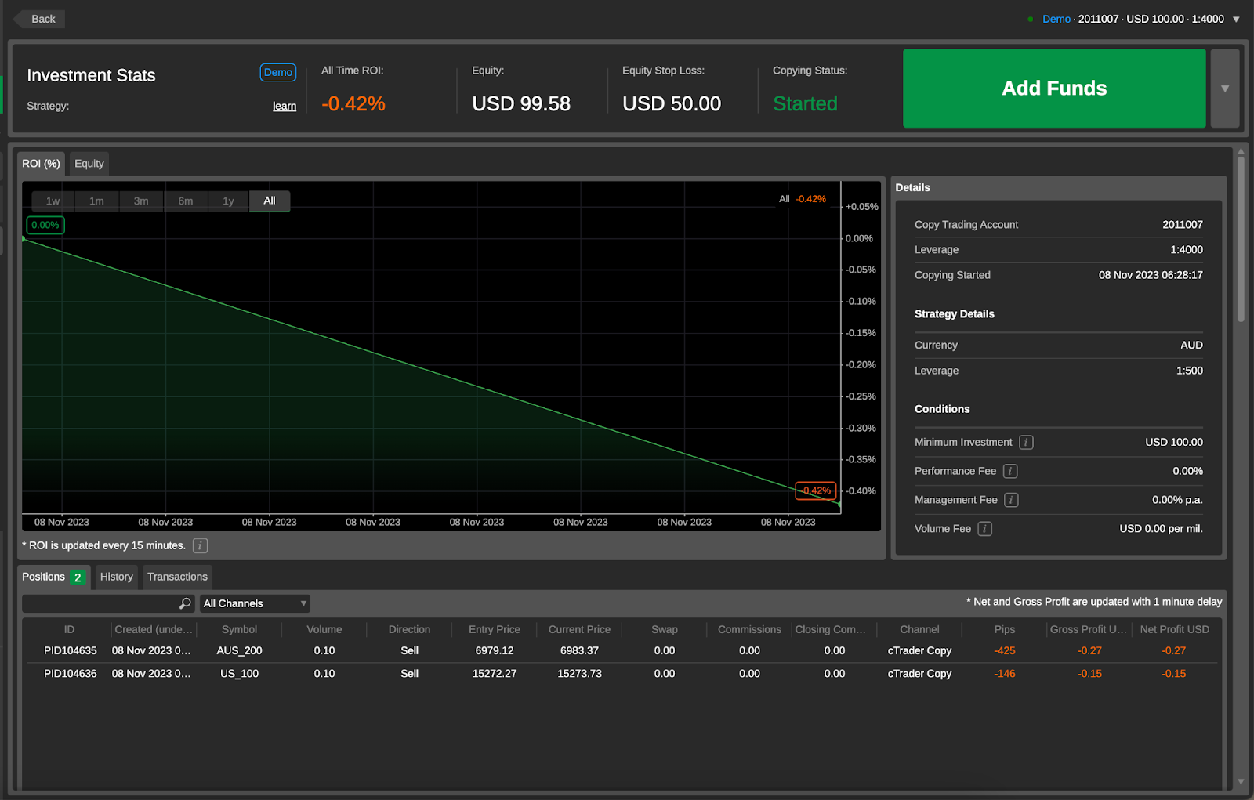
Task: Toggle the 6m chart range
Action: [x=186, y=201]
